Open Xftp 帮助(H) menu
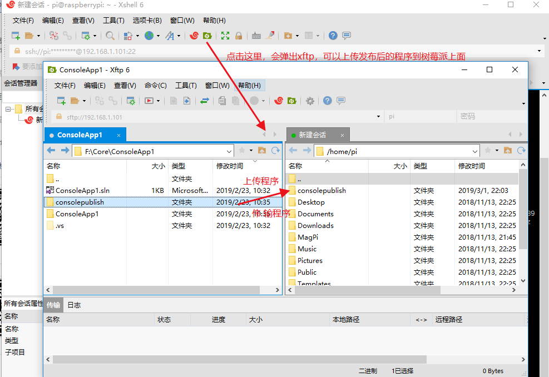This screenshot has width=549, height=377. (249, 86)
